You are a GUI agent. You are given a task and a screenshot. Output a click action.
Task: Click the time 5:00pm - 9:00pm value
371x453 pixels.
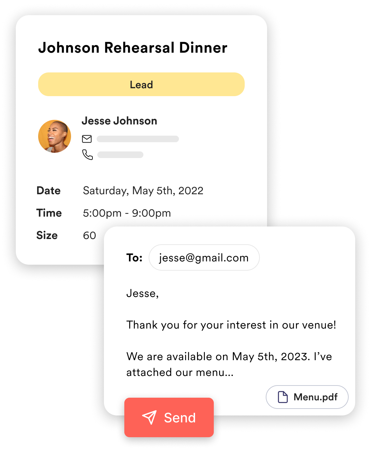[127, 213]
